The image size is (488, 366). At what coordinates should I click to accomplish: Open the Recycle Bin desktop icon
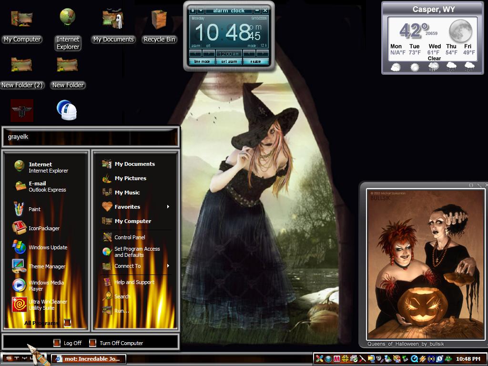pyautogui.click(x=159, y=26)
